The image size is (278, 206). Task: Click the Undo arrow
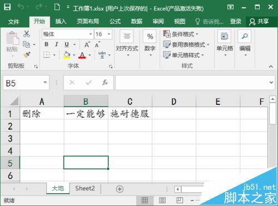tap(21, 7)
